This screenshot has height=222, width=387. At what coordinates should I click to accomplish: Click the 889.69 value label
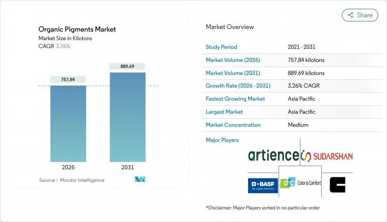(x=127, y=66)
